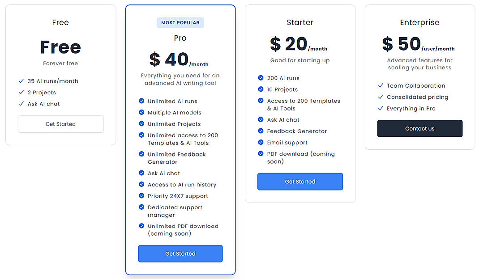This screenshot has width=479, height=279.
Task: Click the checkmark beside Team Collaboration
Action: pos(381,86)
